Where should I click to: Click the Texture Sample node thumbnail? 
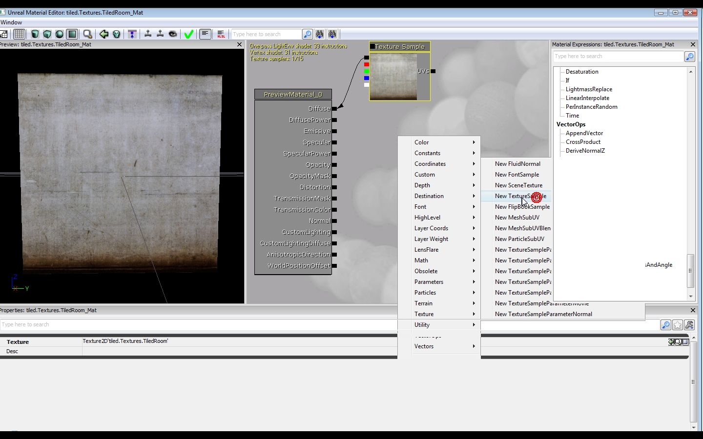tap(393, 76)
